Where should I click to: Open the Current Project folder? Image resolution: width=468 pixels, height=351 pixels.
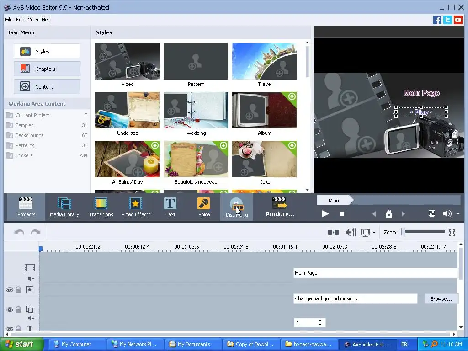(47, 115)
